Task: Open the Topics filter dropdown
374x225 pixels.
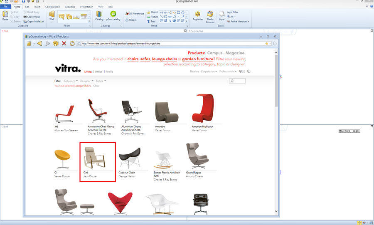Action: [x=101, y=81]
